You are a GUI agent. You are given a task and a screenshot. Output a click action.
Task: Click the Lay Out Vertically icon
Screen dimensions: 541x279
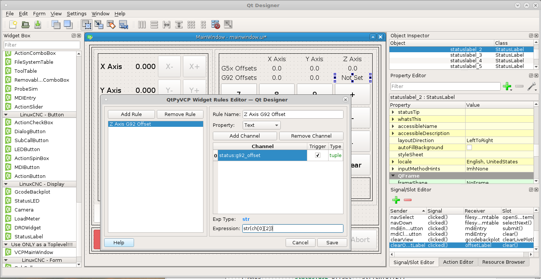tap(154, 25)
